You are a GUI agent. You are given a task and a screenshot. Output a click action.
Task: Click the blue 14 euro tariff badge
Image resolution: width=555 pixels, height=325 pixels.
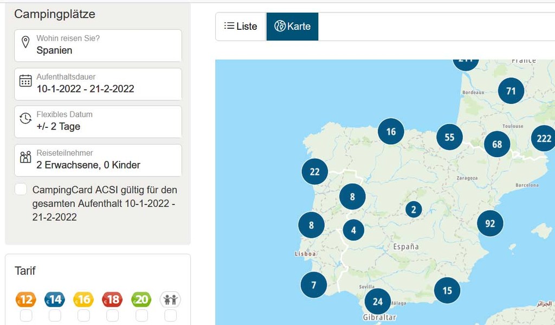pyautogui.click(x=55, y=300)
